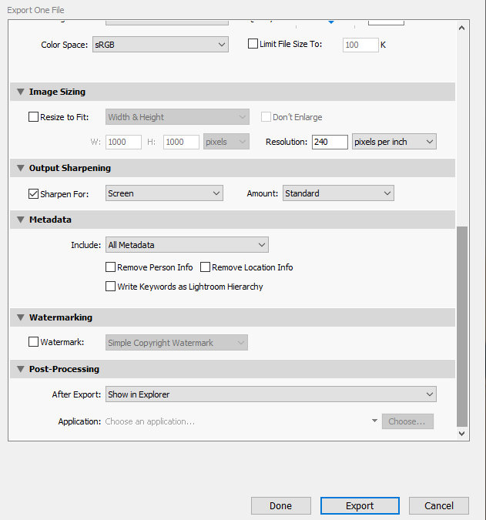Click the "Resolution:" label

tap(287, 142)
